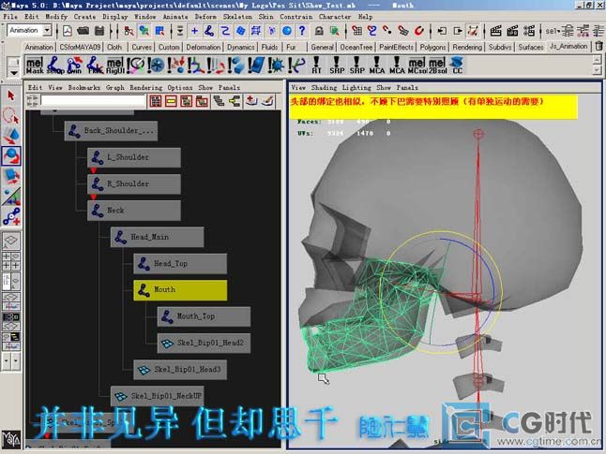Switch to the Deformation shelf tab
The image size is (606, 454).
pyautogui.click(x=203, y=47)
